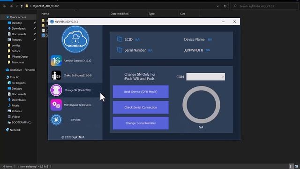Refresh the Explorer folder view

click(225, 6)
